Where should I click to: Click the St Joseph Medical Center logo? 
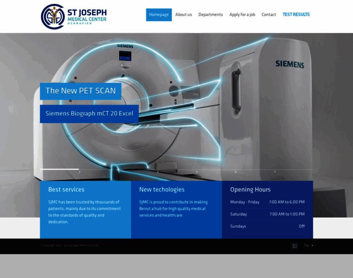pyautogui.click(x=73, y=17)
